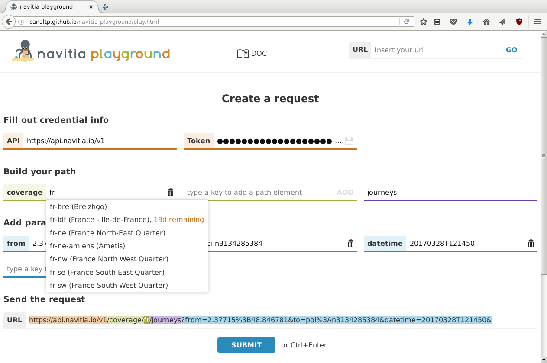Focus 'type a key to add a path element' field
The width and height of the screenshot is (547, 363).
tap(258, 193)
